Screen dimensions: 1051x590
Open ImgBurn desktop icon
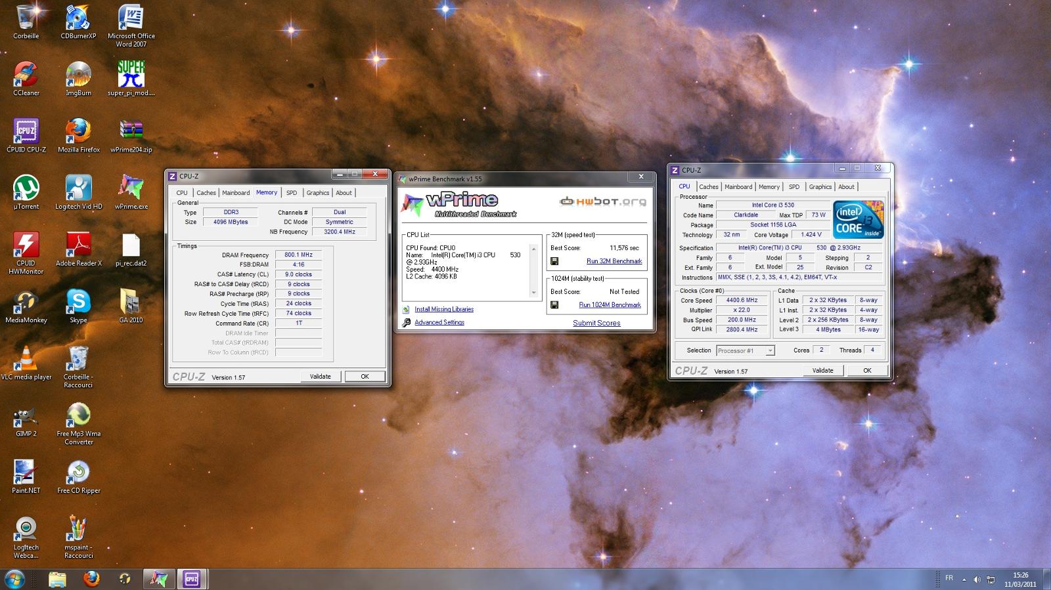point(78,79)
